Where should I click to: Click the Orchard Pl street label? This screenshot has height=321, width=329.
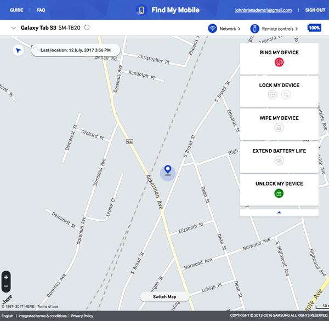[x=93, y=135]
